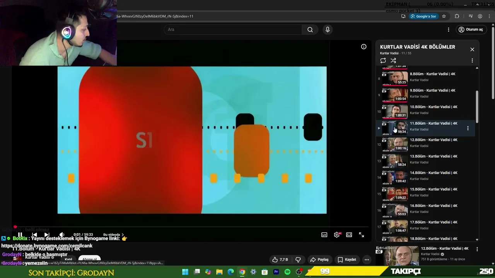Click the 'Kaydet' save button
495x278 pixels.
pyautogui.click(x=347, y=259)
